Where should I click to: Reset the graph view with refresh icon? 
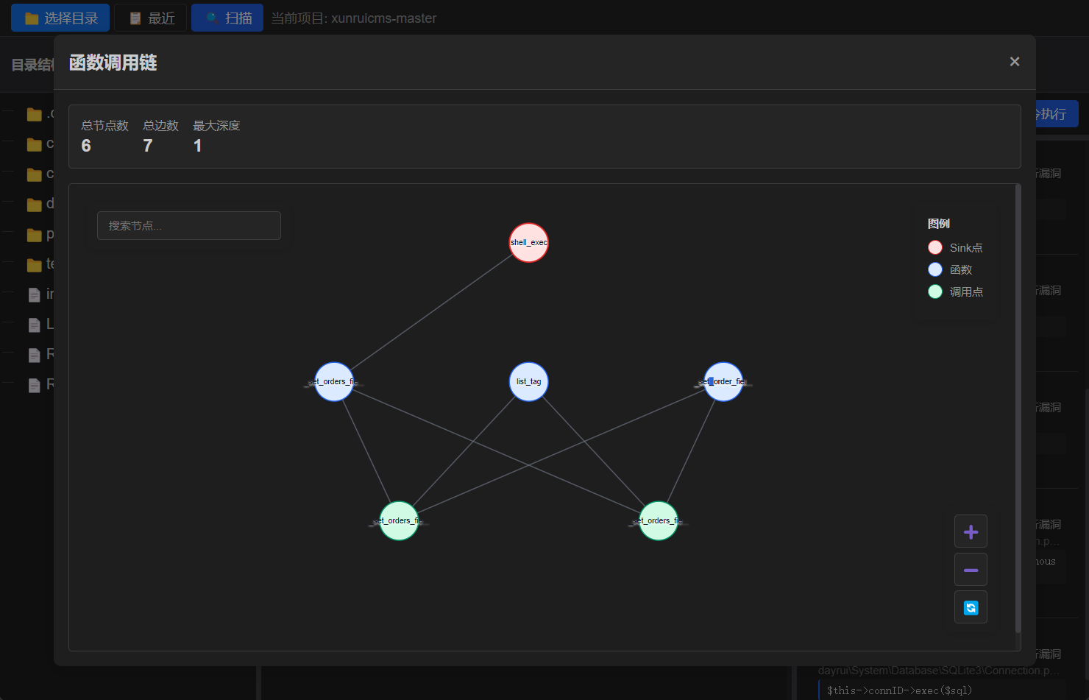point(971,608)
